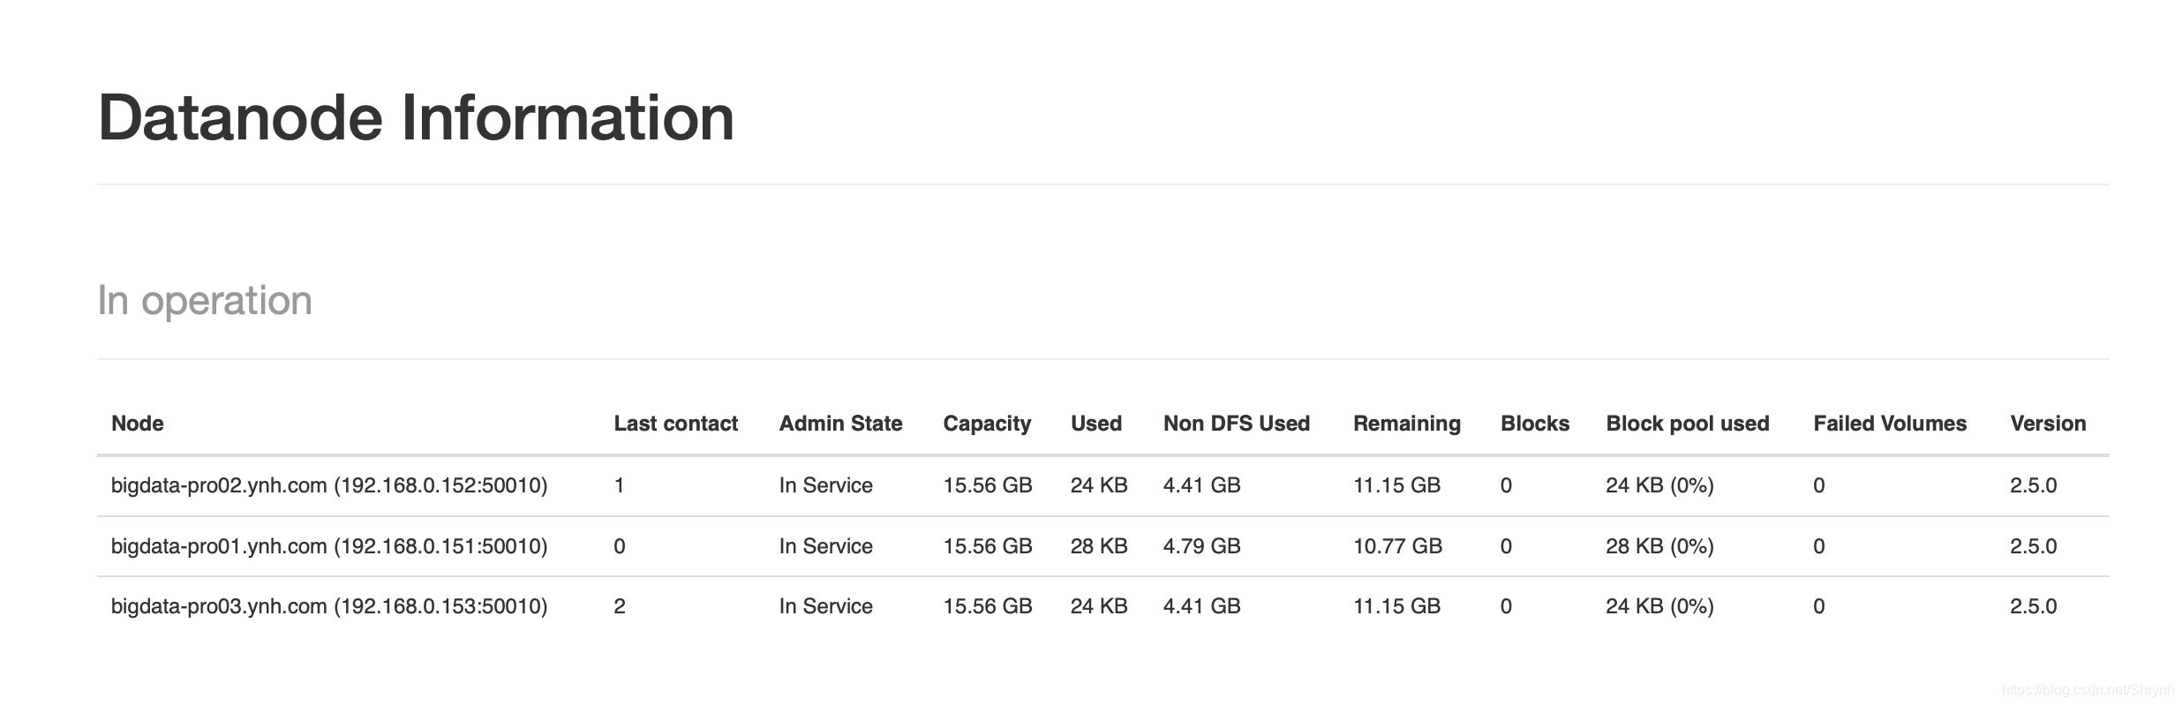Click Remaining 11.15 GB for pro03
The width and height of the screenshot is (2182, 706).
(1397, 606)
